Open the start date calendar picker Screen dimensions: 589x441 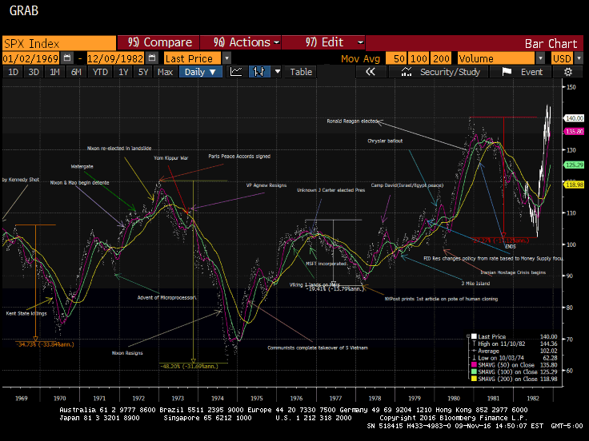(x=67, y=58)
